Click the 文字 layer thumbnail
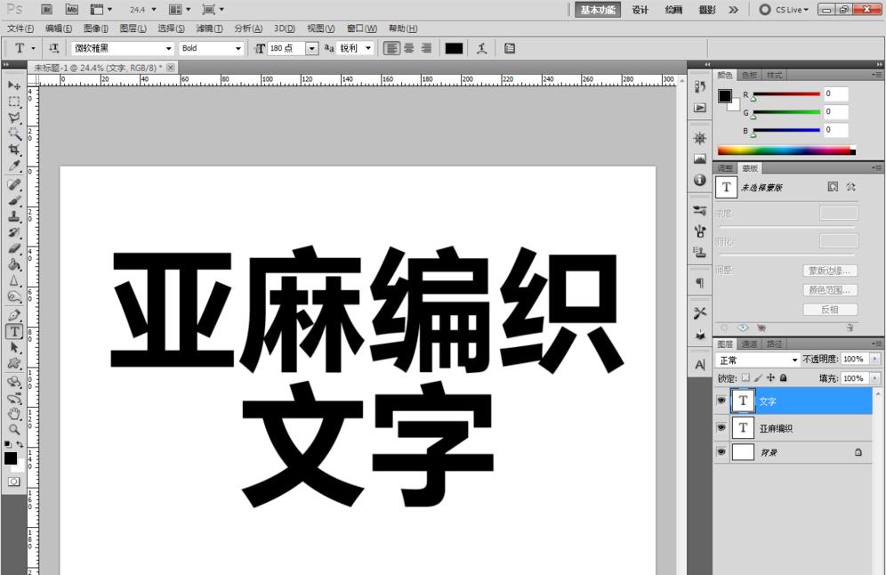The width and height of the screenshot is (886, 575). point(743,401)
